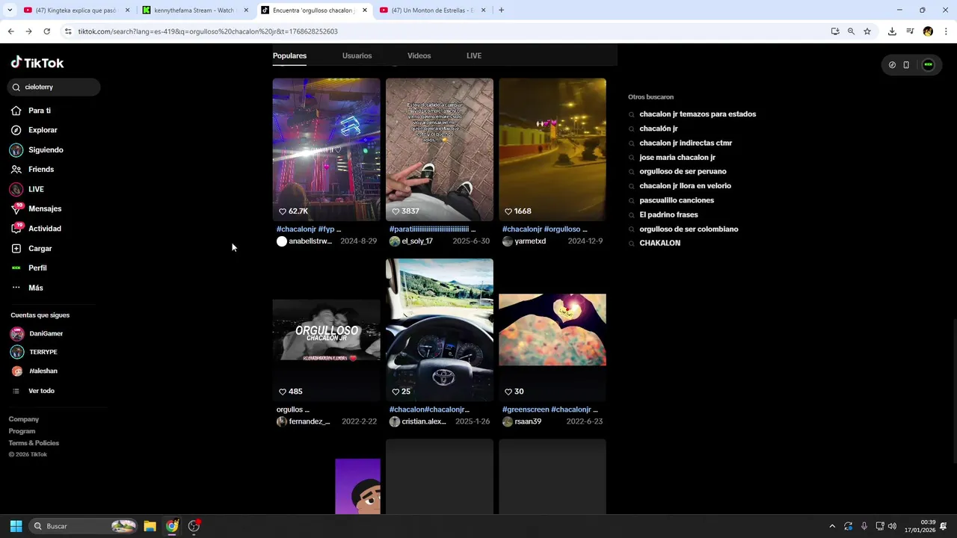Screen dimensions: 957x538
Task: Select the suggestion chacalón jr
Action: [659, 129]
